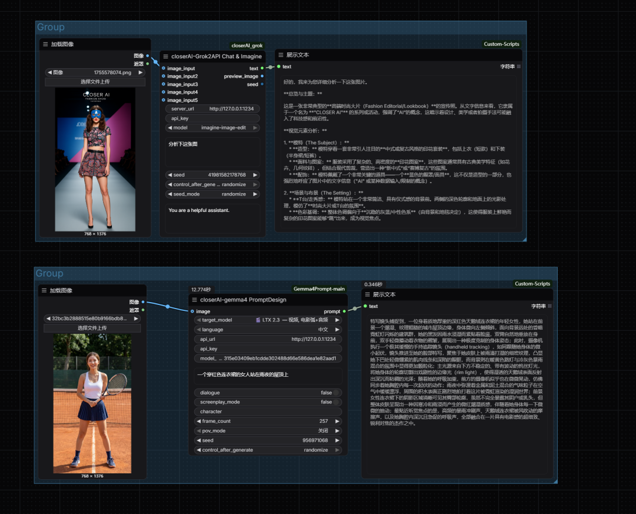The width and height of the screenshot is (636, 514).
Task: Select previous image before 1755578074.png
Action: pyautogui.click(x=49, y=72)
